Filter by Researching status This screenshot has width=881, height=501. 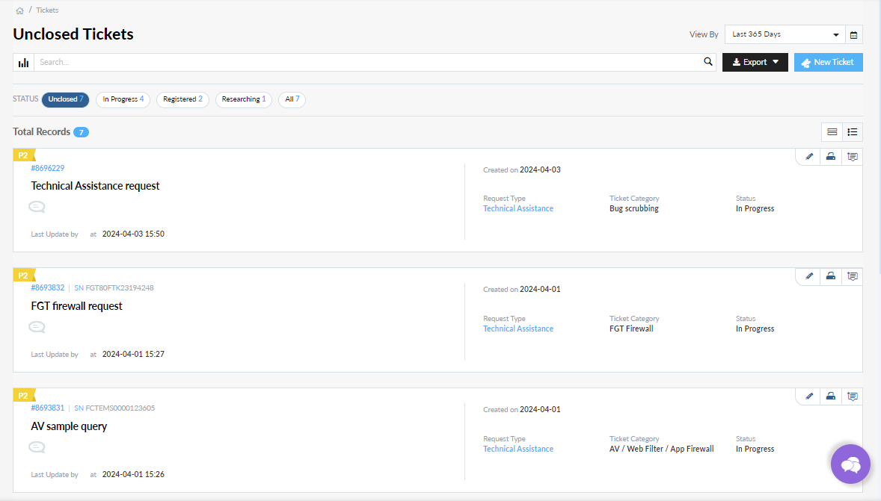pos(244,99)
